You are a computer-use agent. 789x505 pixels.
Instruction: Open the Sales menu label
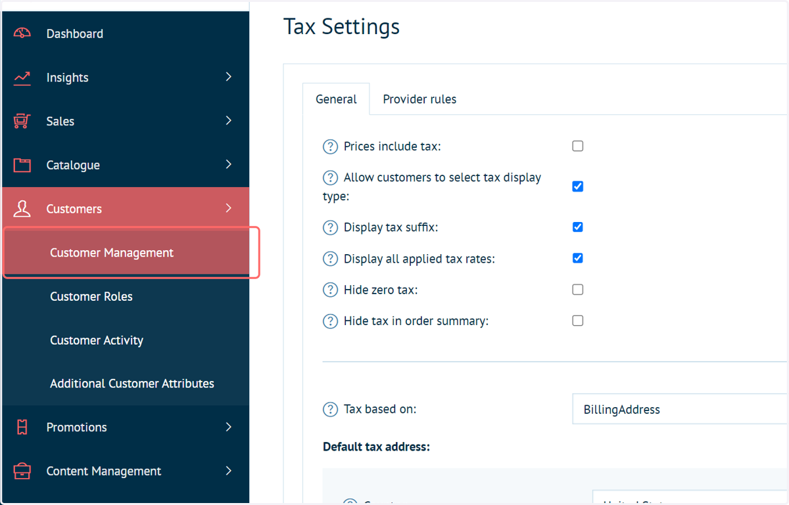click(x=60, y=121)
